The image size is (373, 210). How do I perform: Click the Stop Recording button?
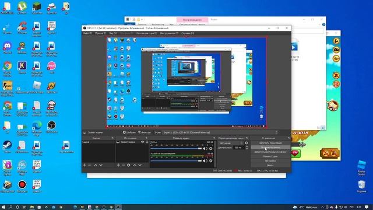[270, 148]
